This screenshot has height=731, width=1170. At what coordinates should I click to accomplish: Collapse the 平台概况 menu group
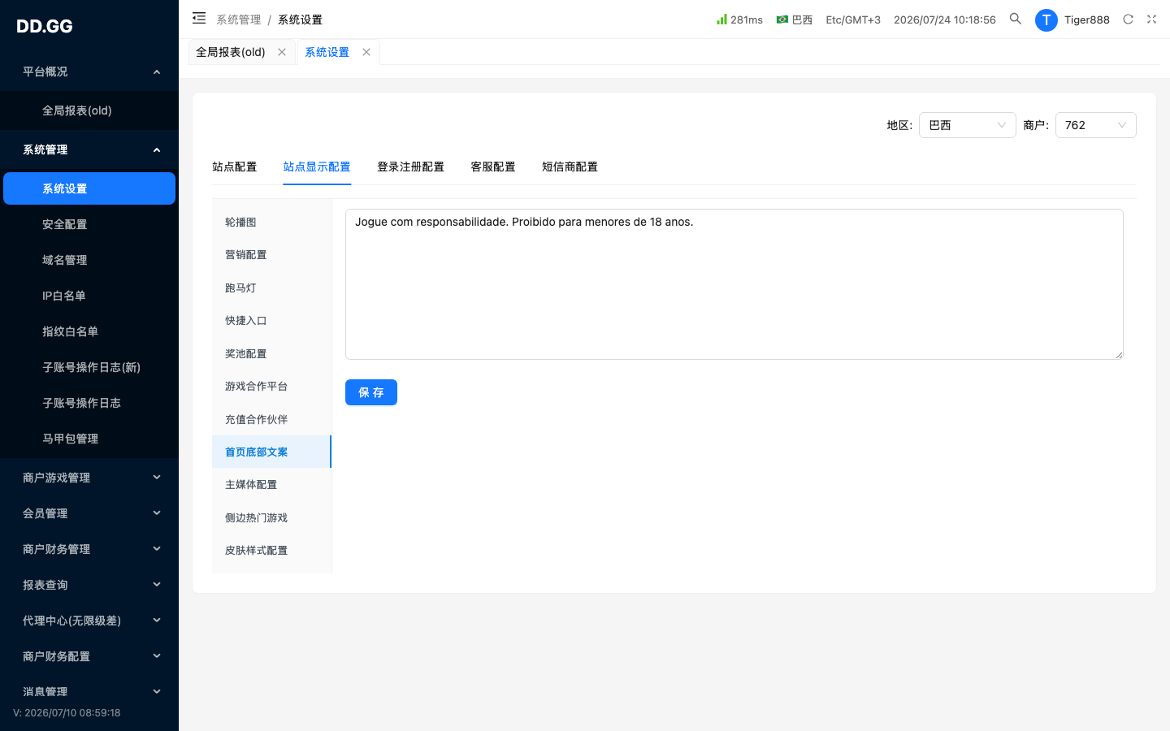pyautogui.click(x=89, y=71)
